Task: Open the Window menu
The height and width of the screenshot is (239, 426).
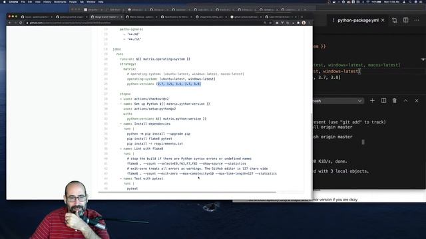Action: pos(91,2)
